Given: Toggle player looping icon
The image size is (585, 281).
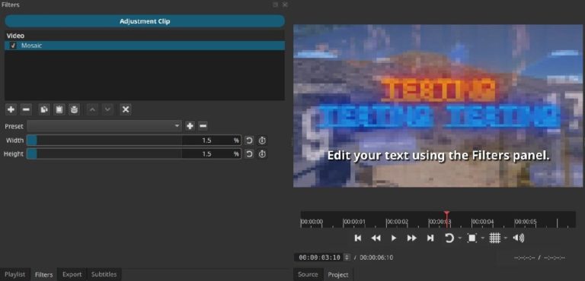Looking at the screenshot, I should [449, 238].
